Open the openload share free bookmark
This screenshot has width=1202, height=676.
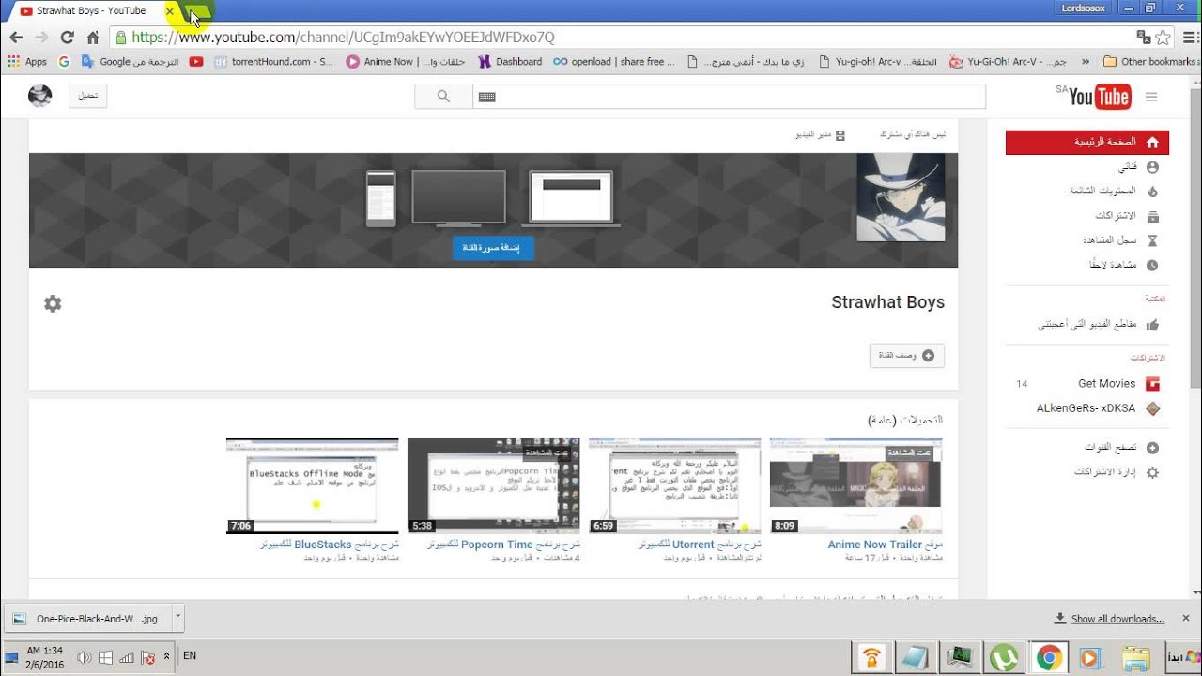tap(614, 62)
